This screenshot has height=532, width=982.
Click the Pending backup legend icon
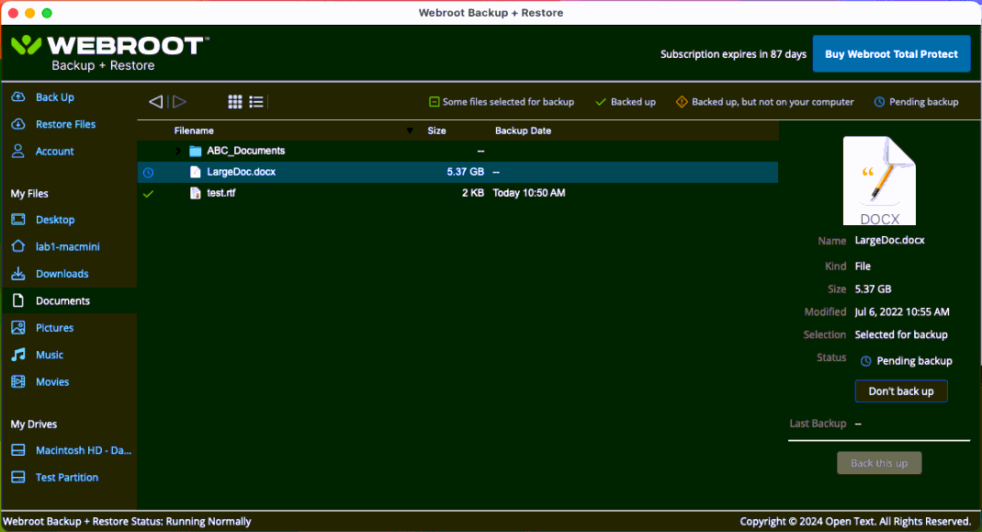click(879, 101)
